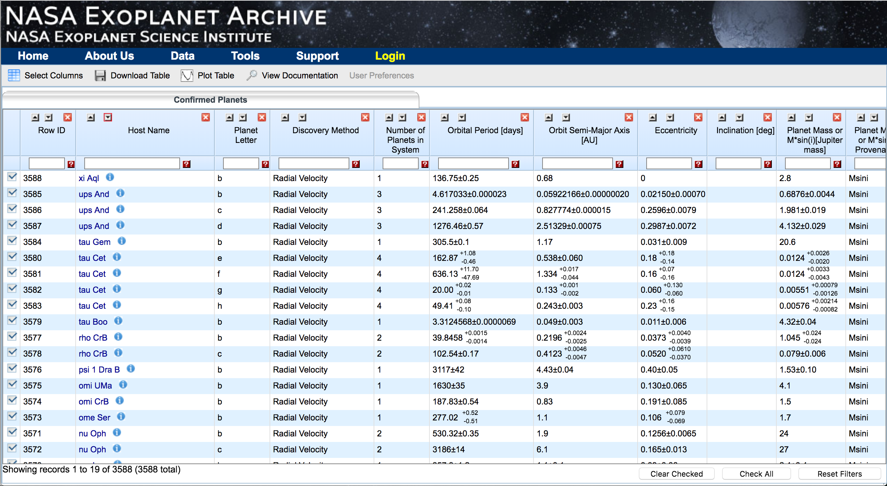Viewport: 887px width, 486px height.
Task: Sort Orbital Period column descending
Action: tap(462, 117)
